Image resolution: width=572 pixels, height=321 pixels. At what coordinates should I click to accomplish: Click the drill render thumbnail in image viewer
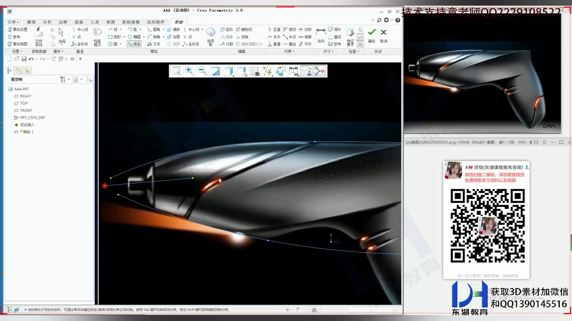pos(482,73)
